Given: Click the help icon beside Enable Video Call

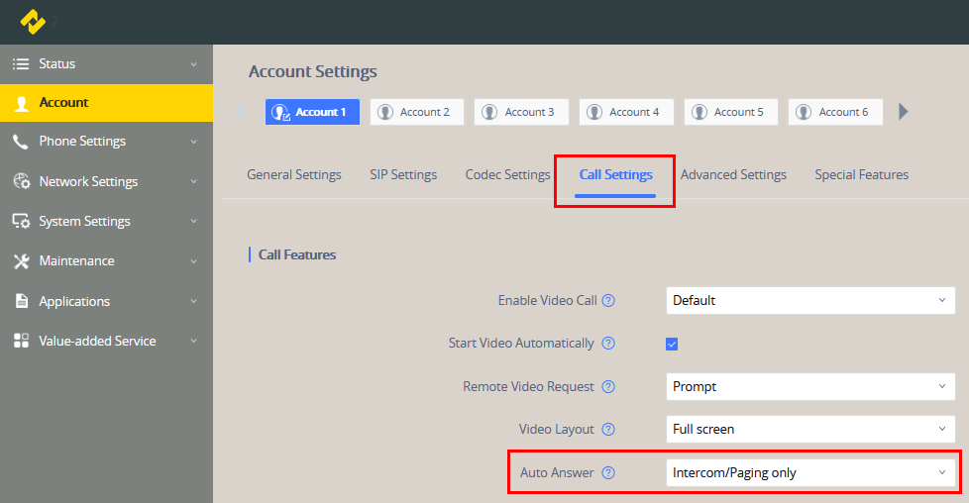Looking at the screenshot, I should [x=609, y=301].
